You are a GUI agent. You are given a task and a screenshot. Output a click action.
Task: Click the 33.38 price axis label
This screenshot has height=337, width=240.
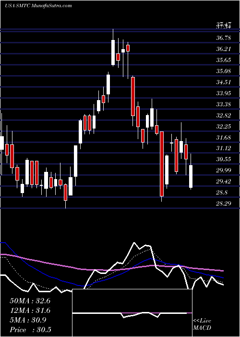point(224,104)
